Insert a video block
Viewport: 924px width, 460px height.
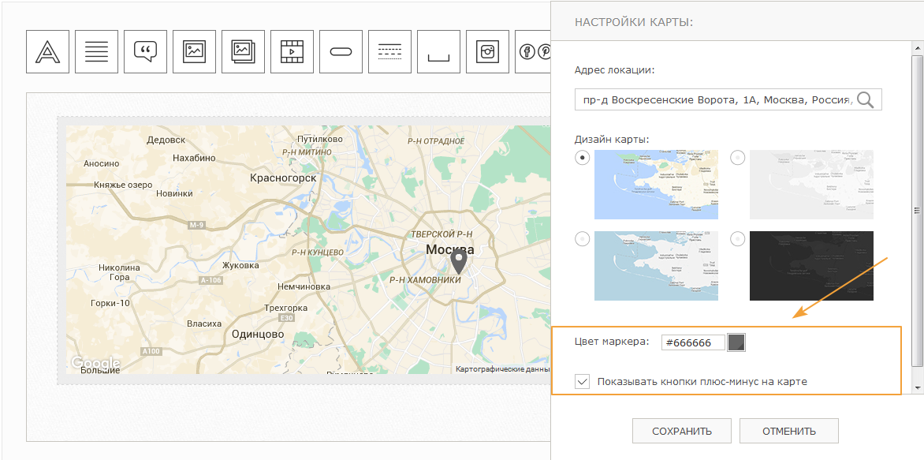(292, 52)
